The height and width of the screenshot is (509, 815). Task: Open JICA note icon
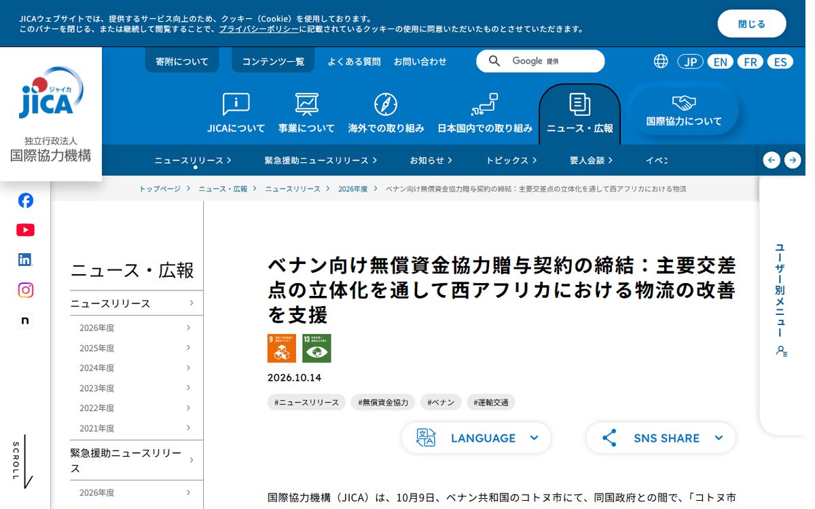pyautogui.click(x=25, y=320)
